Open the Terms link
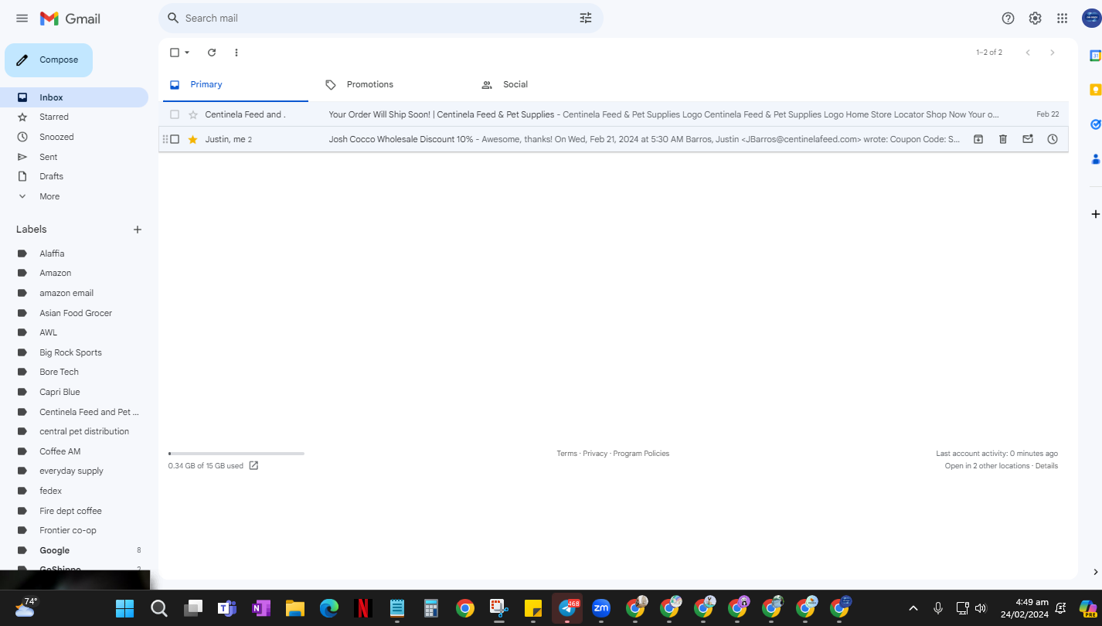 (566, 454)
